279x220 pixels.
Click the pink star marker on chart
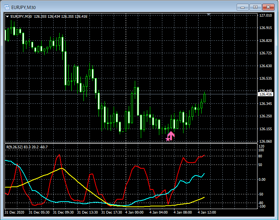168,139
